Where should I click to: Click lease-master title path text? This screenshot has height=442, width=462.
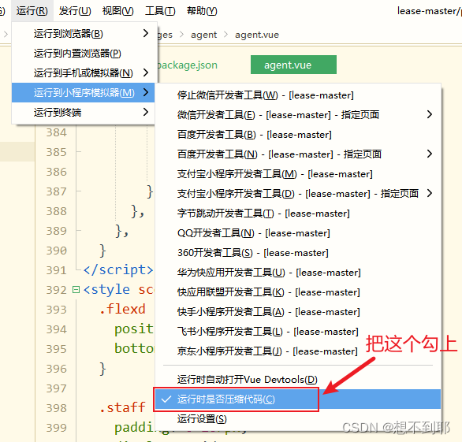tap(430, 11)
